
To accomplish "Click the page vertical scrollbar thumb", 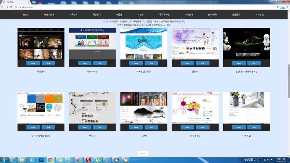I will point(289,81).
